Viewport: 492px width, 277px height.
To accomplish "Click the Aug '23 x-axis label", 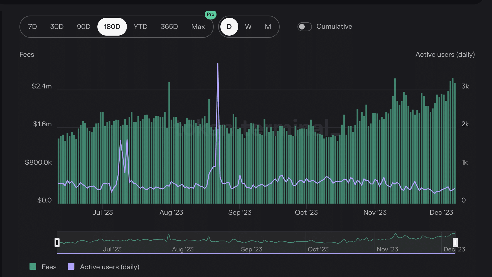I will click(x=171, y=212).
